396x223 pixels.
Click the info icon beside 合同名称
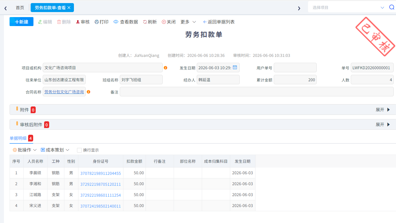point(89,92)
